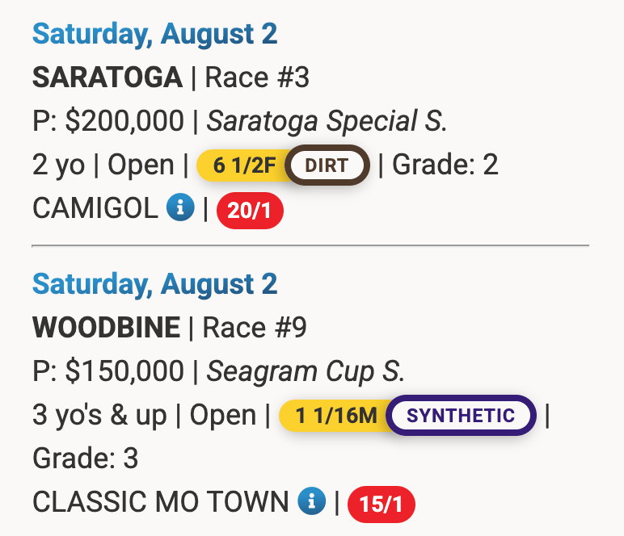
Task: Click the horse name CAMIGOL
Action: 95,209
